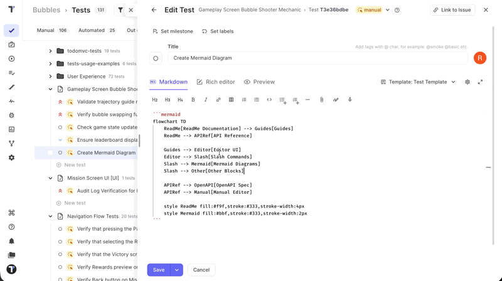Insert a numbered list from toolbar
Image resolution: width=502 pixels, height=281 pixels.
tap(244, 100)
